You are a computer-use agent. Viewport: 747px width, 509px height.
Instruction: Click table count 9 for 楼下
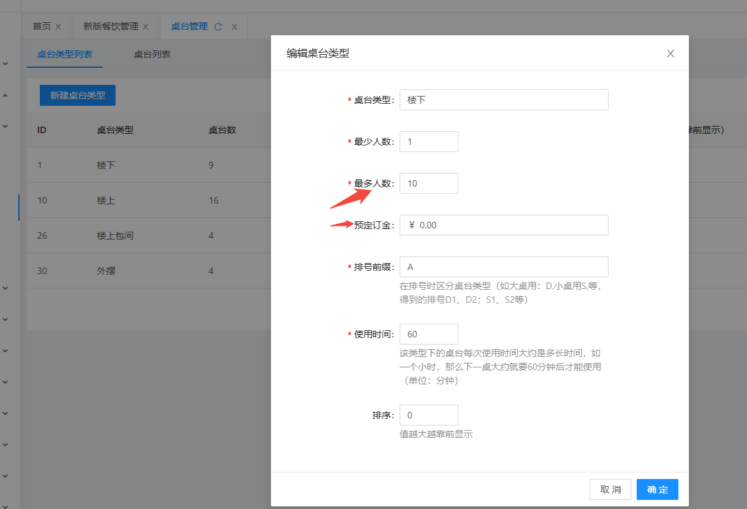[x=211, y=165]
